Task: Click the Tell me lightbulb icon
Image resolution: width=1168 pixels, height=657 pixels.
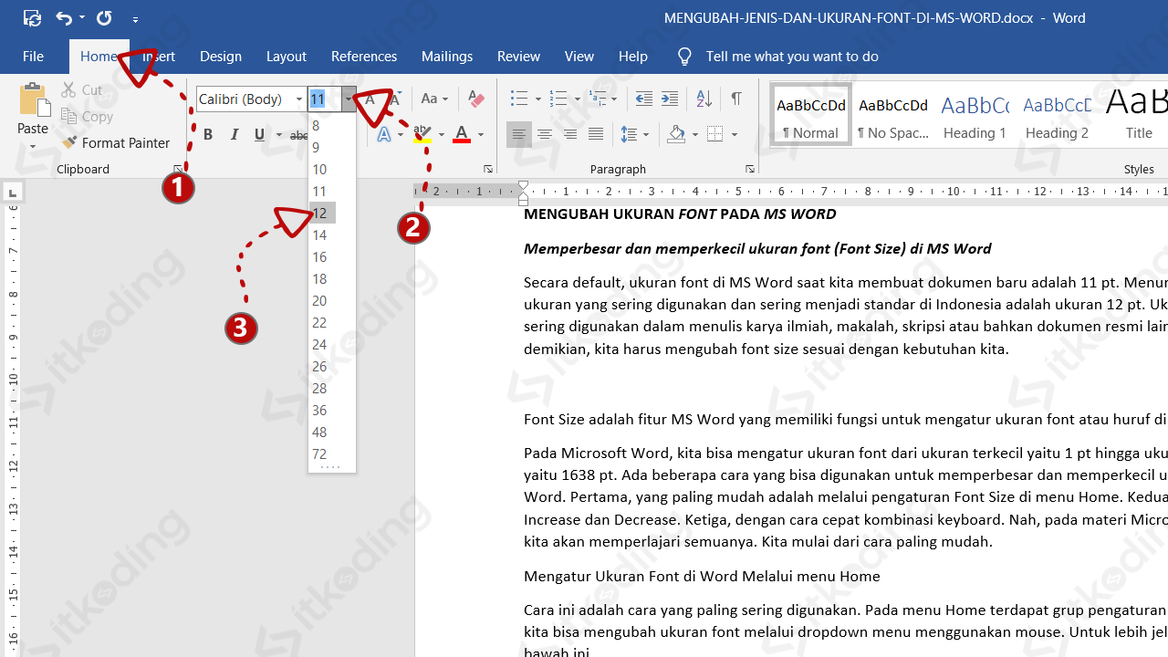Action: (684, 57)
